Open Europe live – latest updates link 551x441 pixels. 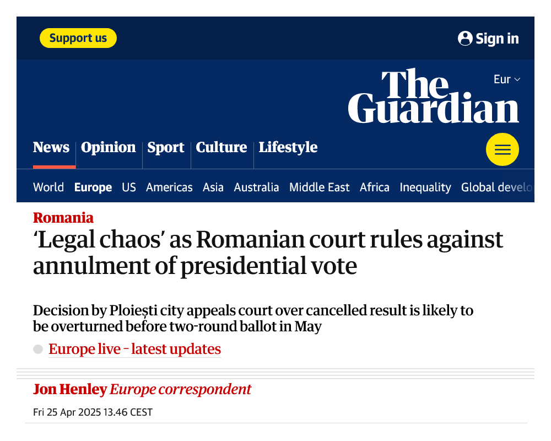click(134, 349)
